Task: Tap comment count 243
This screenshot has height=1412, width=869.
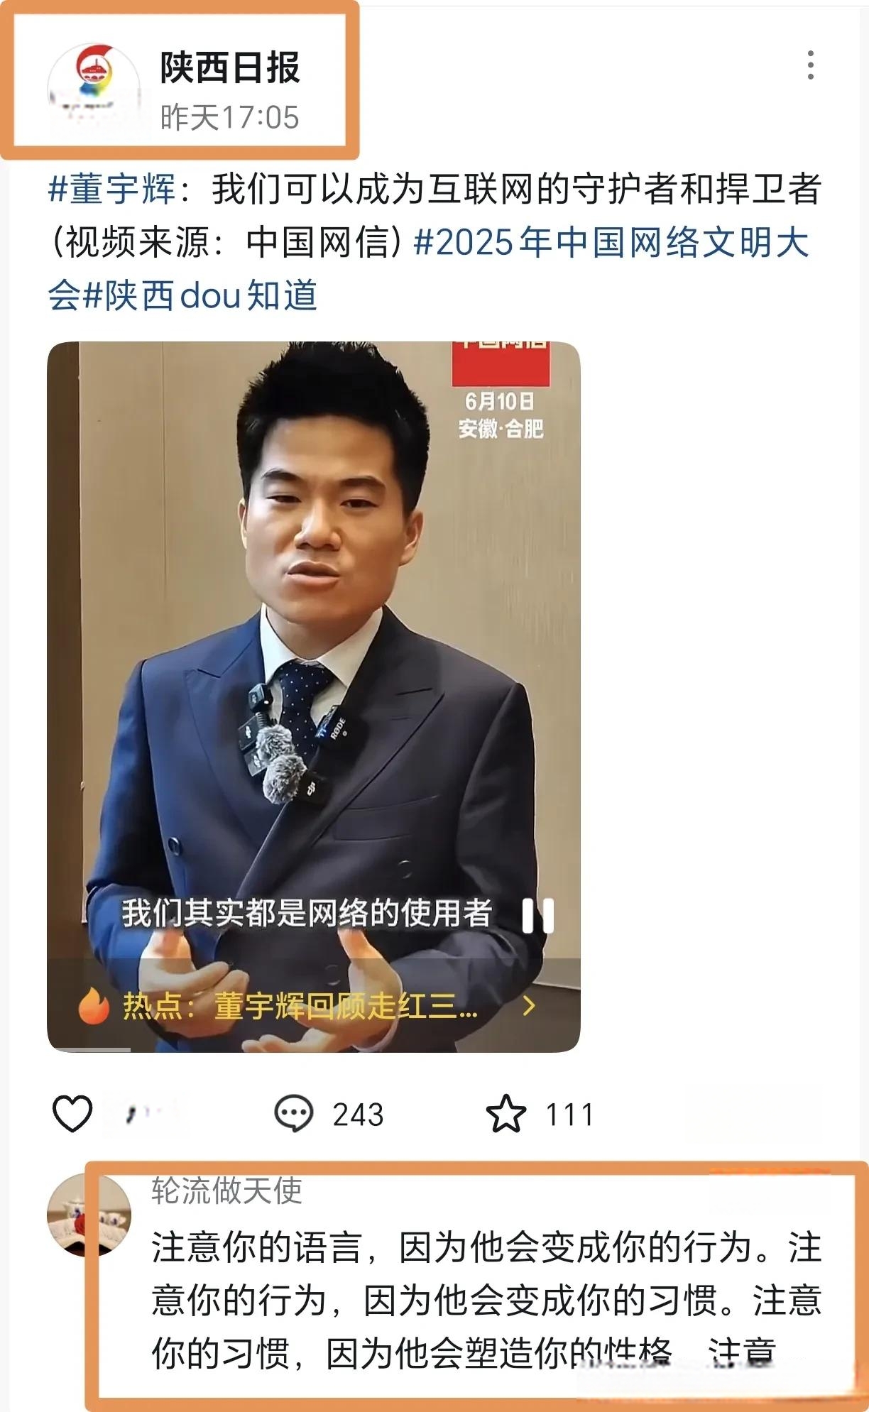Action: [358, 1115]
